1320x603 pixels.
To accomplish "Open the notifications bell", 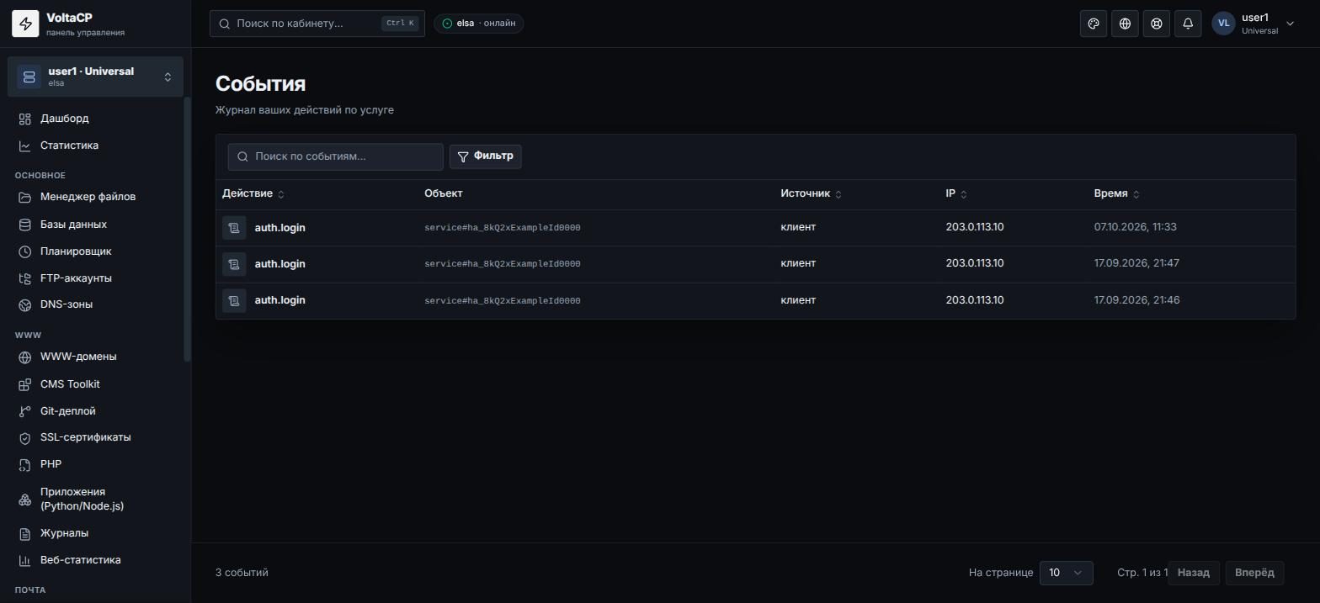I will tap(1188, 24).
